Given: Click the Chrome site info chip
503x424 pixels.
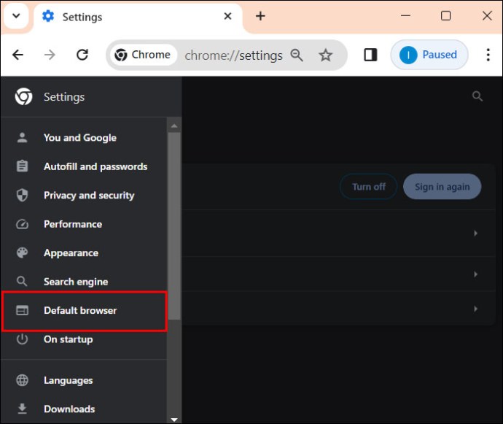Looking at the screenshot, I should pyautogui.click(x=143, y=55).
